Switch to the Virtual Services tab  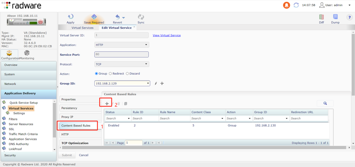click(x=83, y=28)
